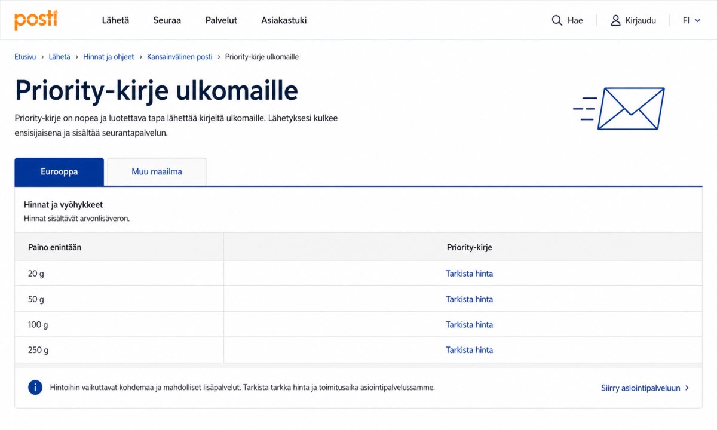Viewport: 717px width, 430px height.
Task: Click the envelope illustration
Action: 618,109
